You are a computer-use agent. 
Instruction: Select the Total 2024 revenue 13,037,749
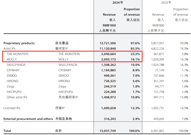(108, 131)
